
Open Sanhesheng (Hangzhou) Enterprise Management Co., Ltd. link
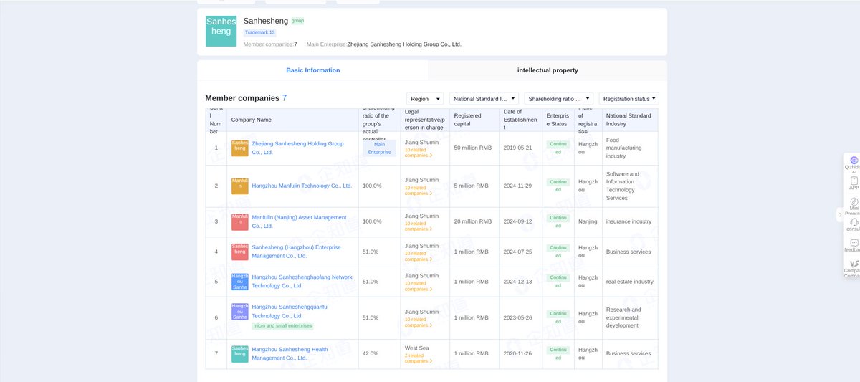pos(296,252)
